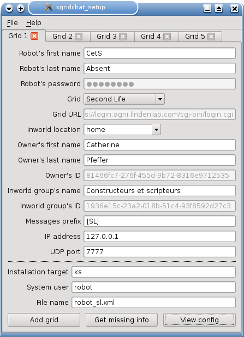Click the Inworld group's ID field
The height and width of the screenshot is (337, 244).
(x=159, y=206)
